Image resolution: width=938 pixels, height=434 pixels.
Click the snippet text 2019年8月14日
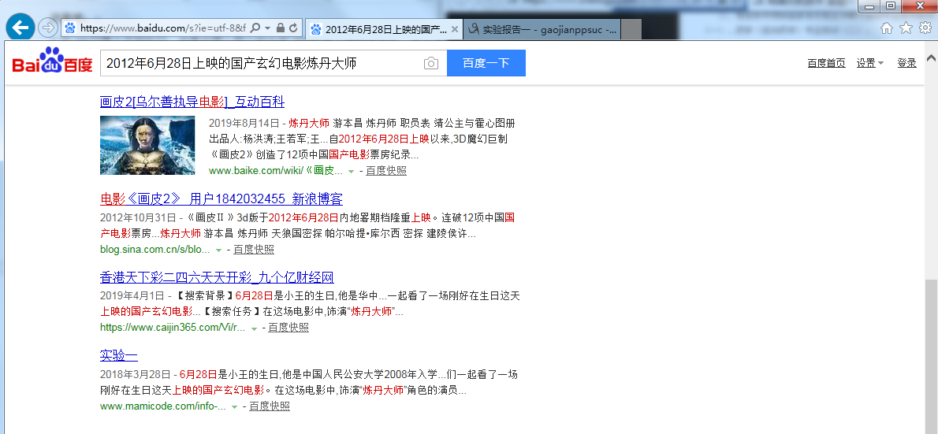coord(244,124)
